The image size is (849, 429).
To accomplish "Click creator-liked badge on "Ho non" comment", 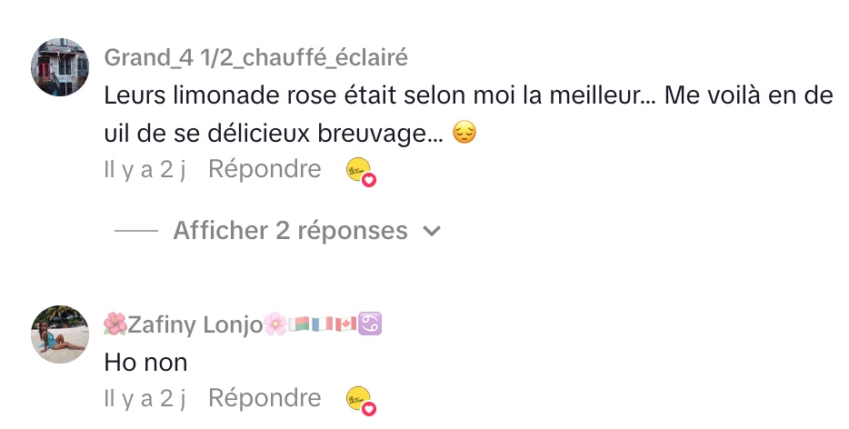I will [361, 400].
